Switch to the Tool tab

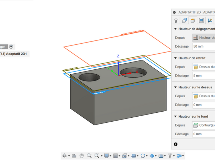[x=176, y=20]
